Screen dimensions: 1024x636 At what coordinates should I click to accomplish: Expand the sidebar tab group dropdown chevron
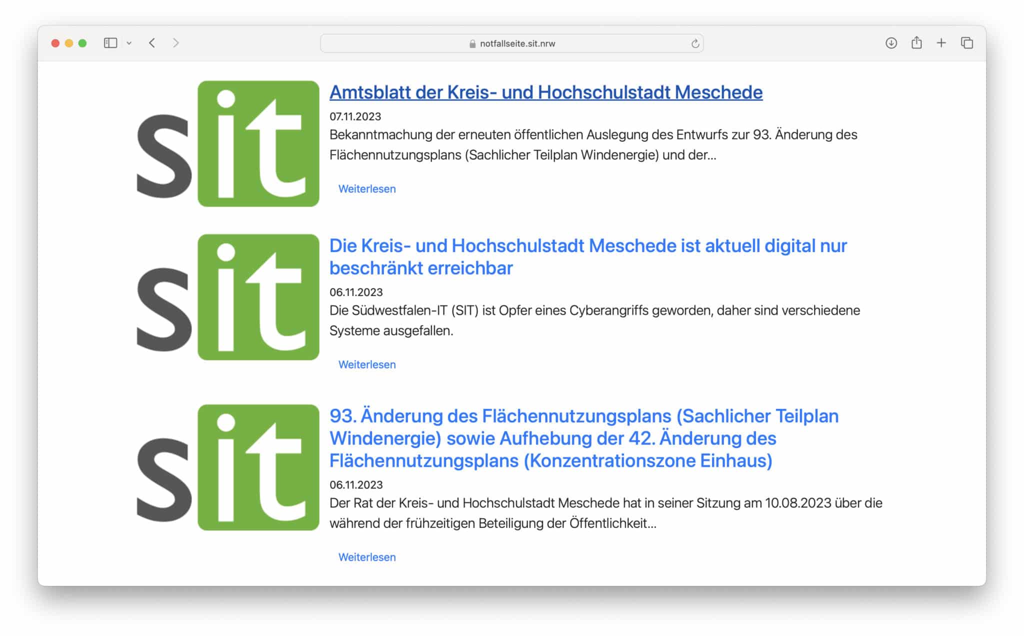[129, 43]
